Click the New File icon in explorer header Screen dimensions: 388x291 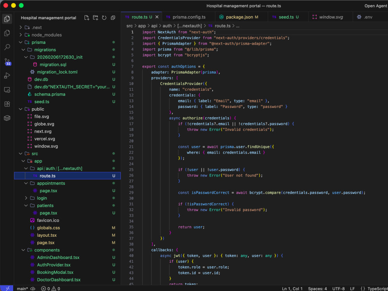[87, 17]
